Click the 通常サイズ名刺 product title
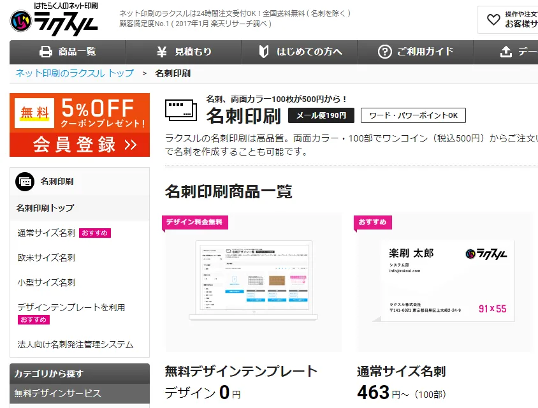Screen dimensions: 538x408 (x=401, y=372)
